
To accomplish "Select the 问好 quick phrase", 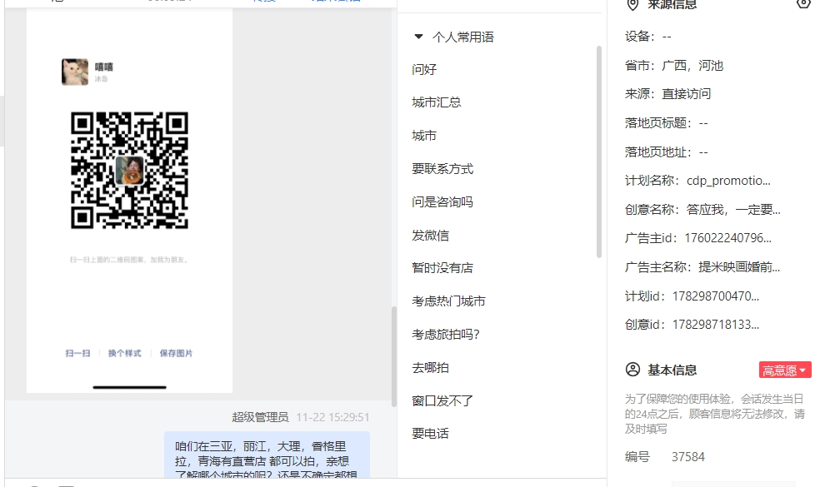I will pos(424,69).
